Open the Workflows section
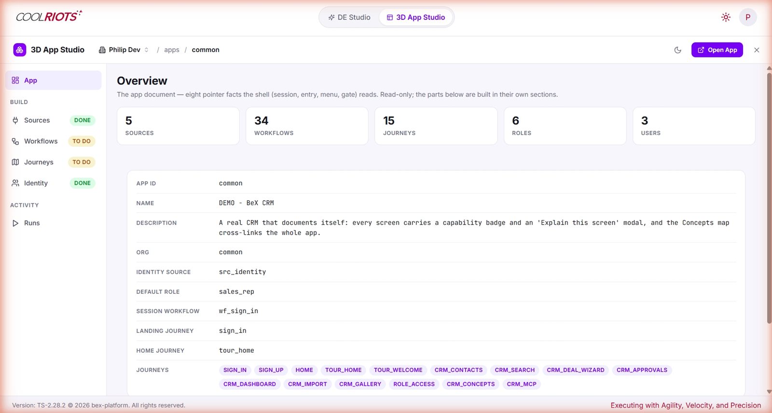The image size is (772, 413). (x=53, y=141)
